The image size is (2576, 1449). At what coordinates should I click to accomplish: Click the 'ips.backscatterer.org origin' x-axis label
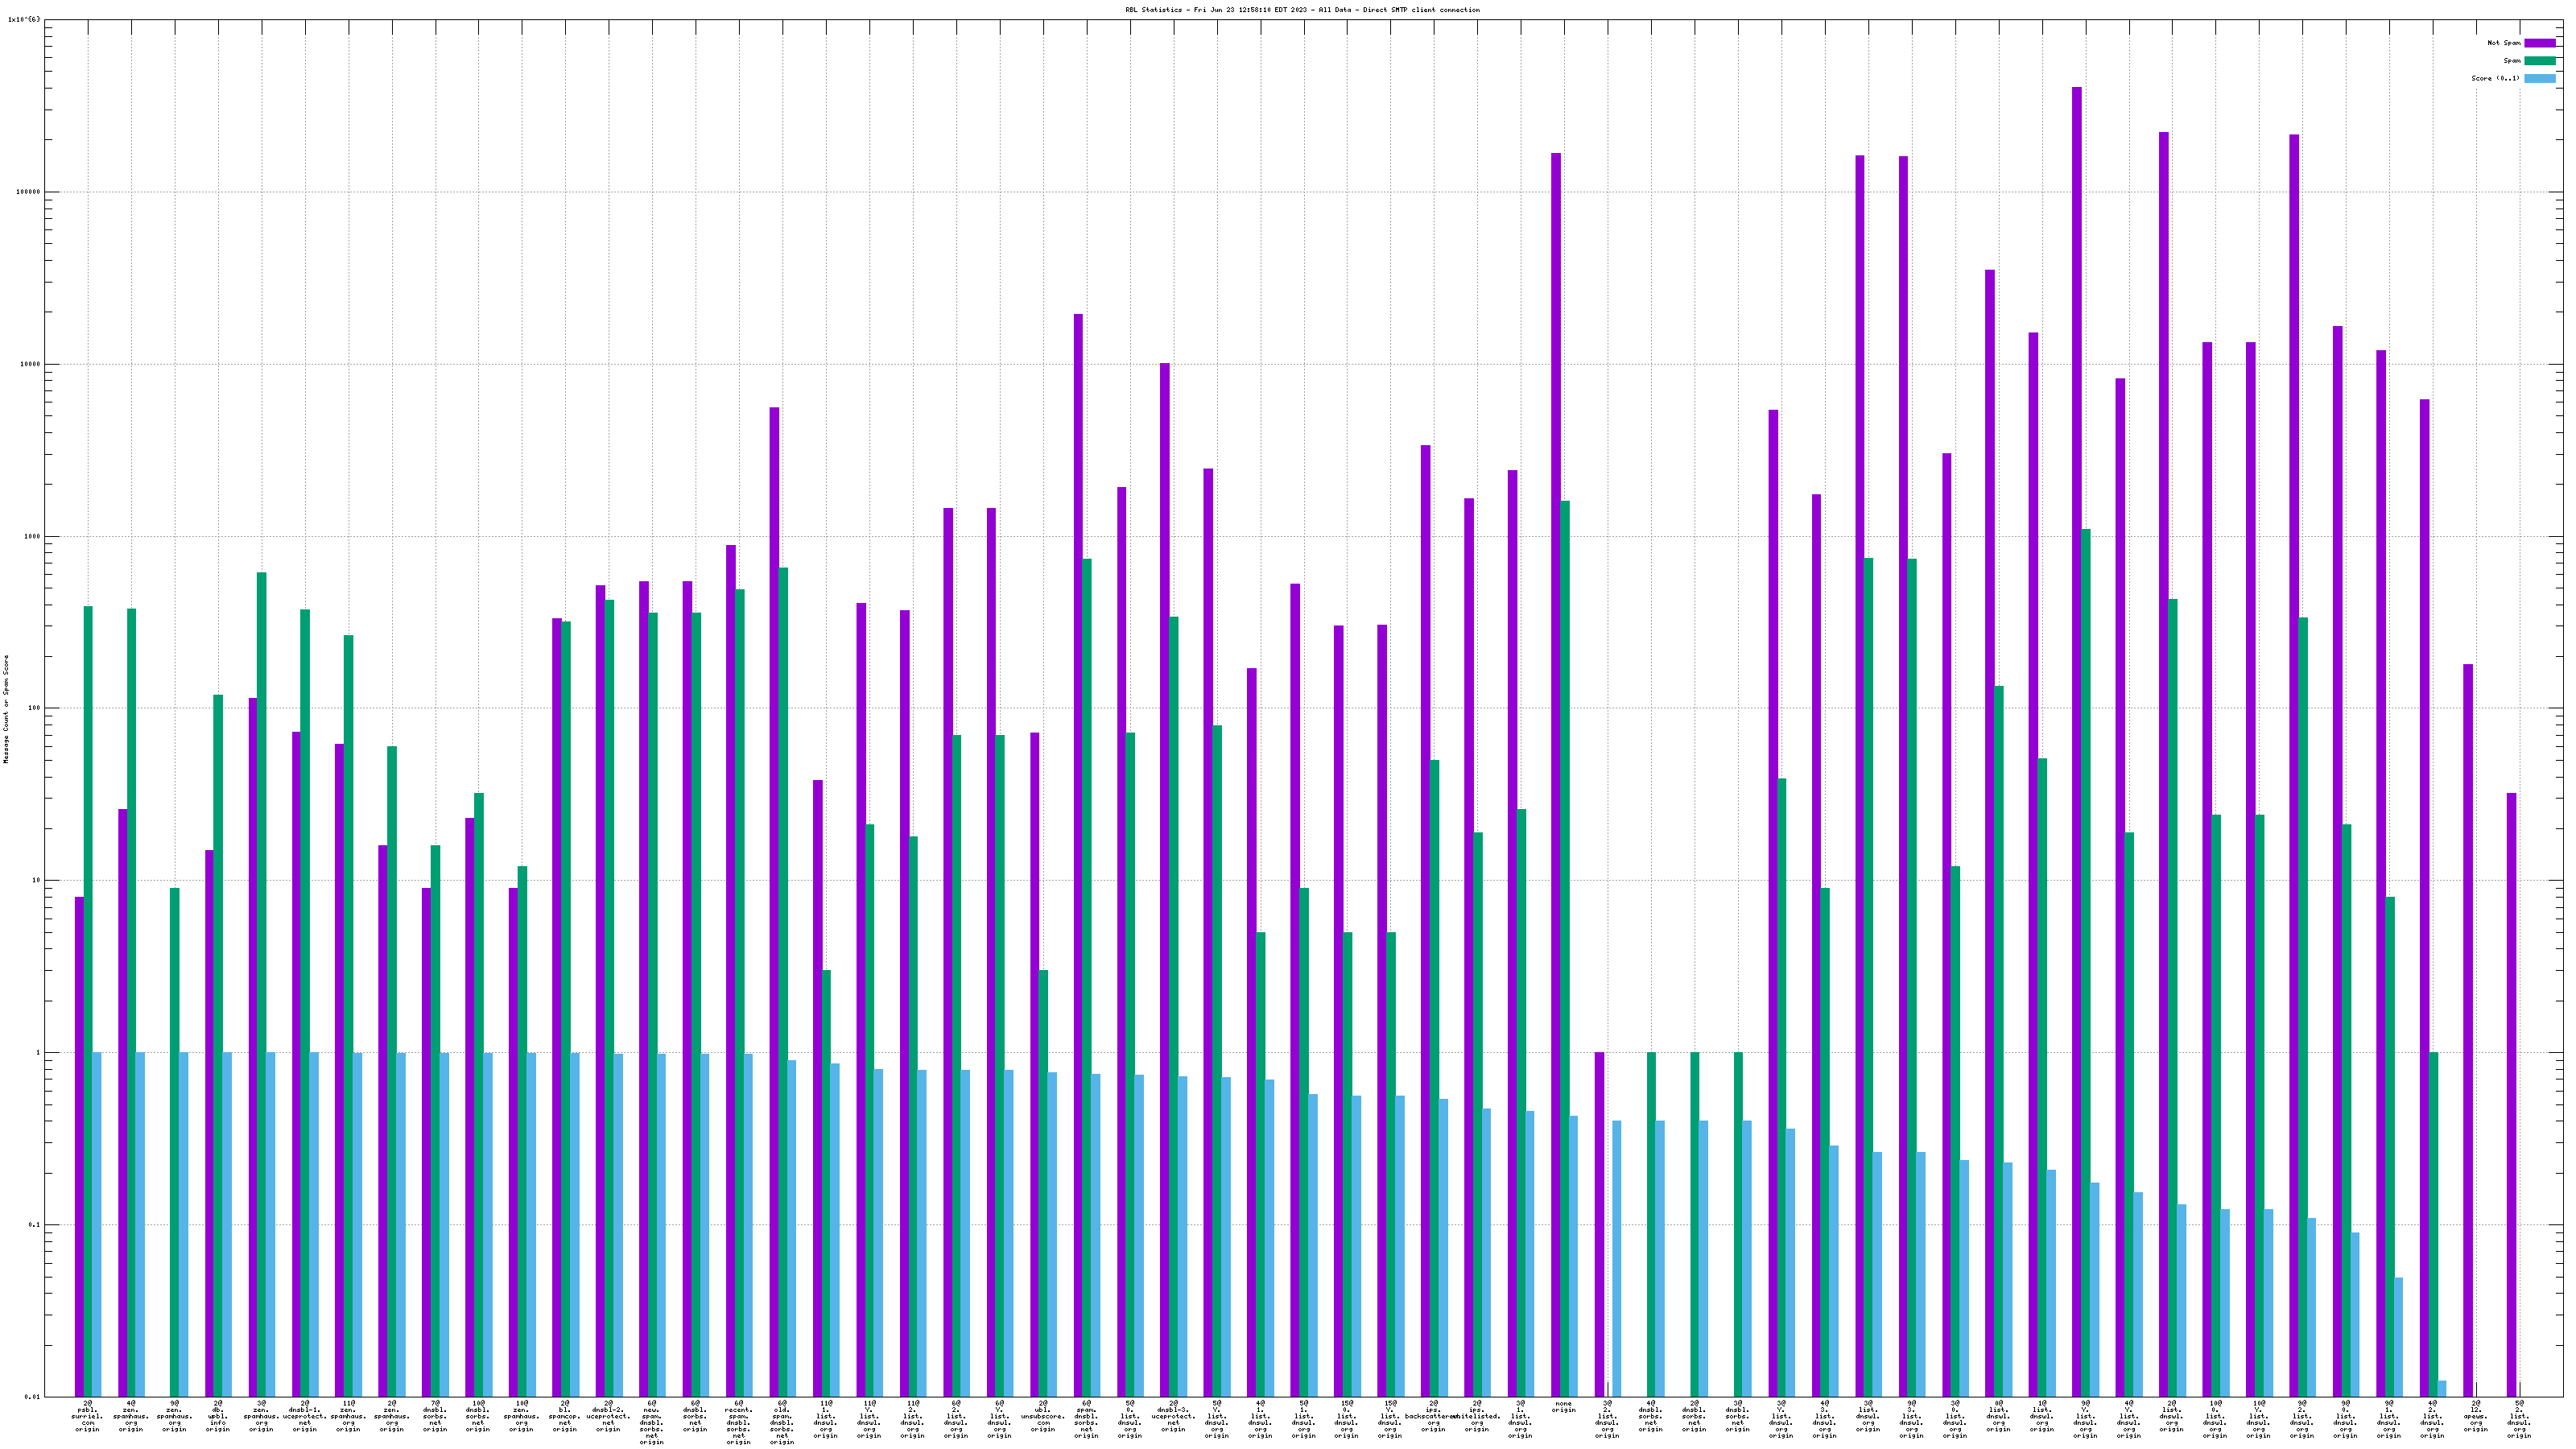(1433, 1416)
